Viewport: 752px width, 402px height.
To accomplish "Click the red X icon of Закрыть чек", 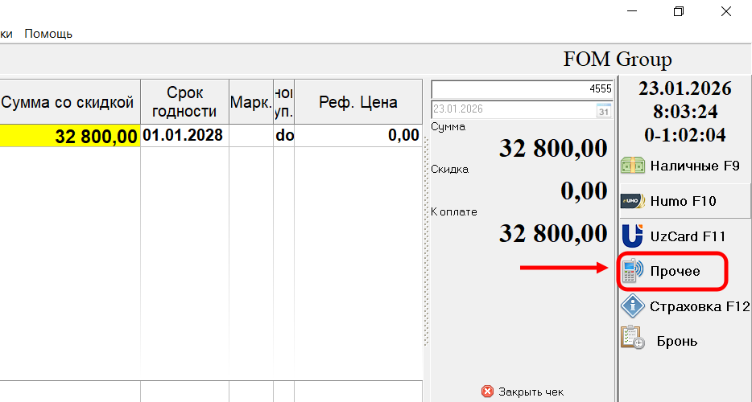I will pyautogui.click(x=487, y=392).
